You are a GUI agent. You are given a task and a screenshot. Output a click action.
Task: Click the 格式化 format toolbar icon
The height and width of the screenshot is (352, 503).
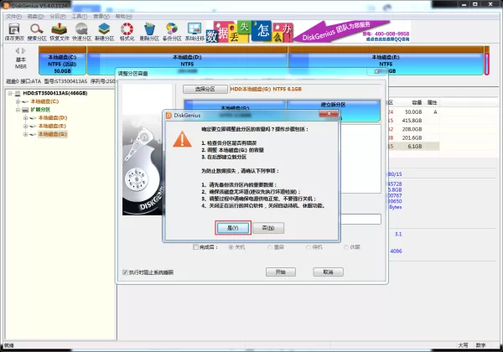coord(127,31)
